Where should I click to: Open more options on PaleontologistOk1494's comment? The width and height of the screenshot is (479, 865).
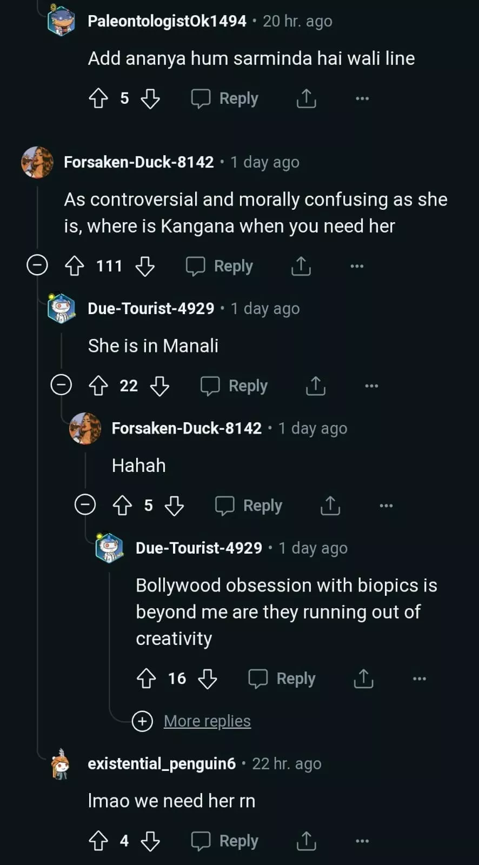tap(362, 98)
